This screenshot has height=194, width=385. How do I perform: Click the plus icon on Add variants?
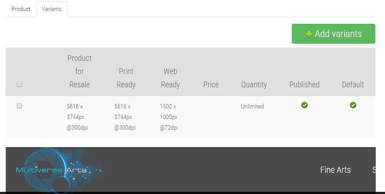309,34
